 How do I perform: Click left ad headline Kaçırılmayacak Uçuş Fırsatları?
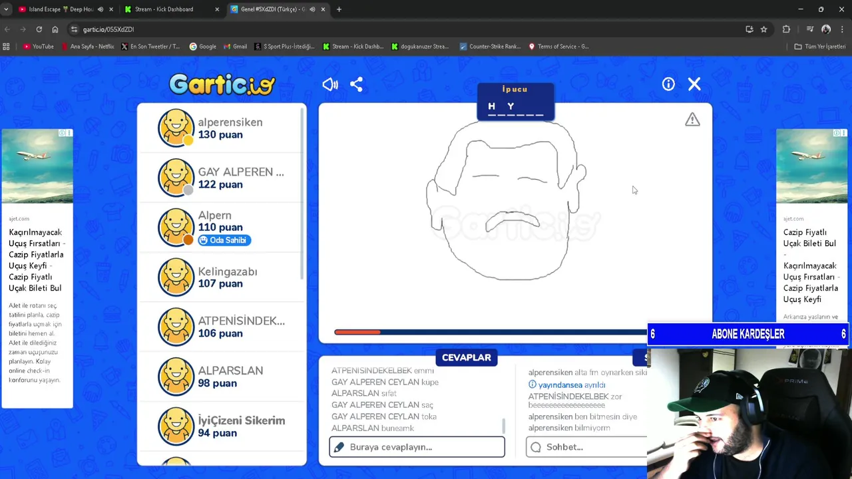[x=36, y=260]
